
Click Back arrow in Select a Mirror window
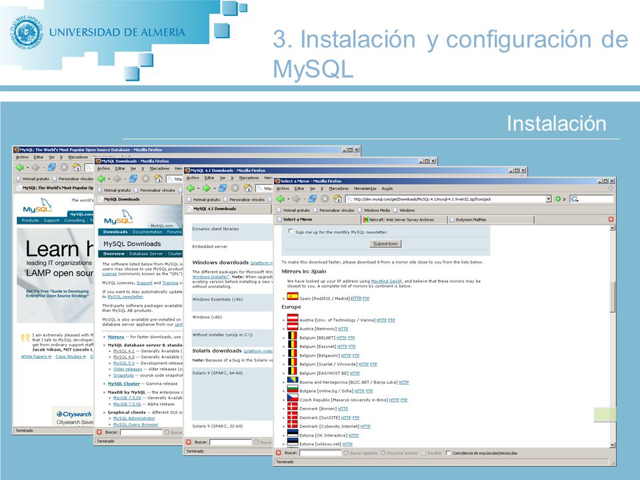click(281, 199)
